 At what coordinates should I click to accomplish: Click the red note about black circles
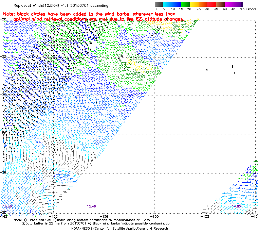click(x=89, y=14)
